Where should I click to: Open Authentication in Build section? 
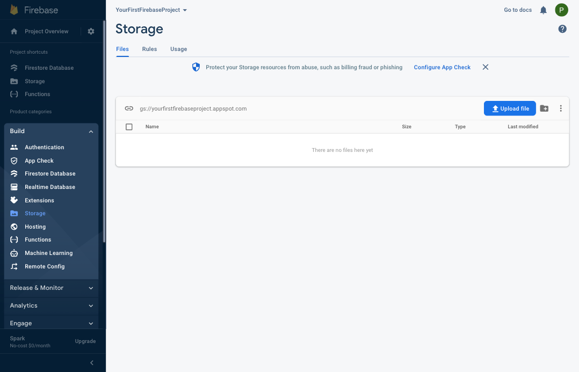[x=44, y=147]
